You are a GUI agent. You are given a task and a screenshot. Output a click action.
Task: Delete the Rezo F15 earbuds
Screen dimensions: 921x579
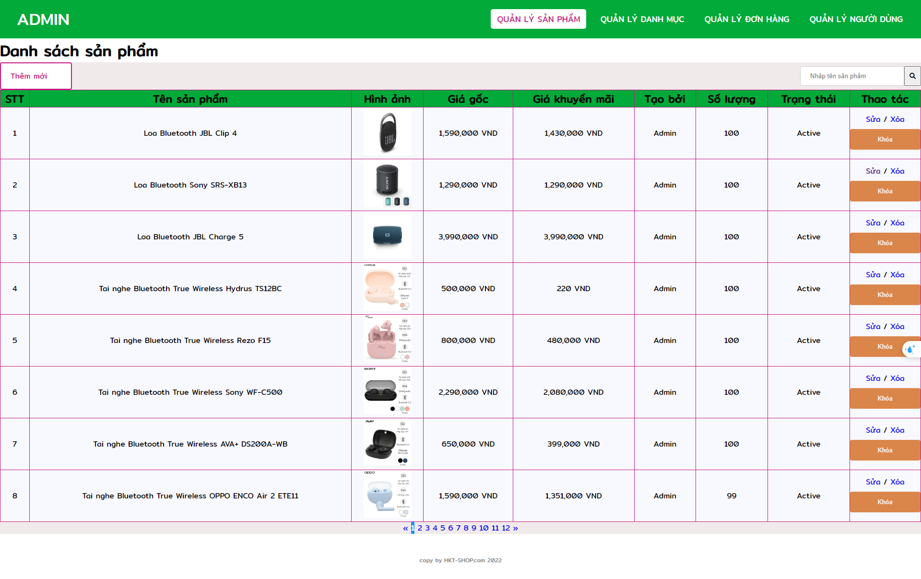897,326
